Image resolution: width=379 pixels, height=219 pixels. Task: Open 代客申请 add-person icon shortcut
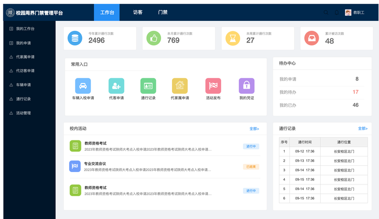pyautogui.click(x=116, y=86)
